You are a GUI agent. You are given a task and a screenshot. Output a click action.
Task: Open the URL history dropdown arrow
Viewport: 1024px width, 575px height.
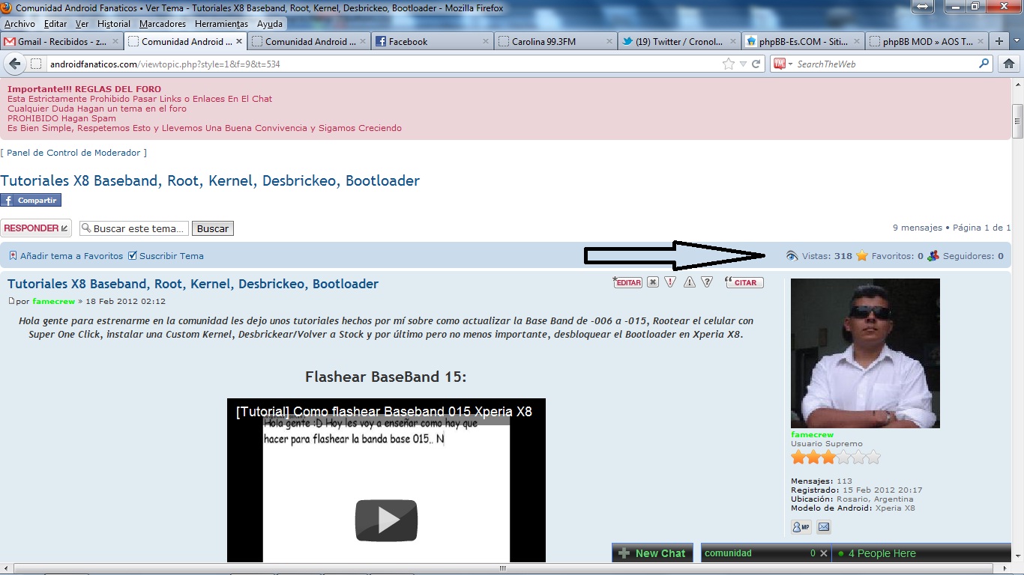pyautogui.click(x=743, y=64)
